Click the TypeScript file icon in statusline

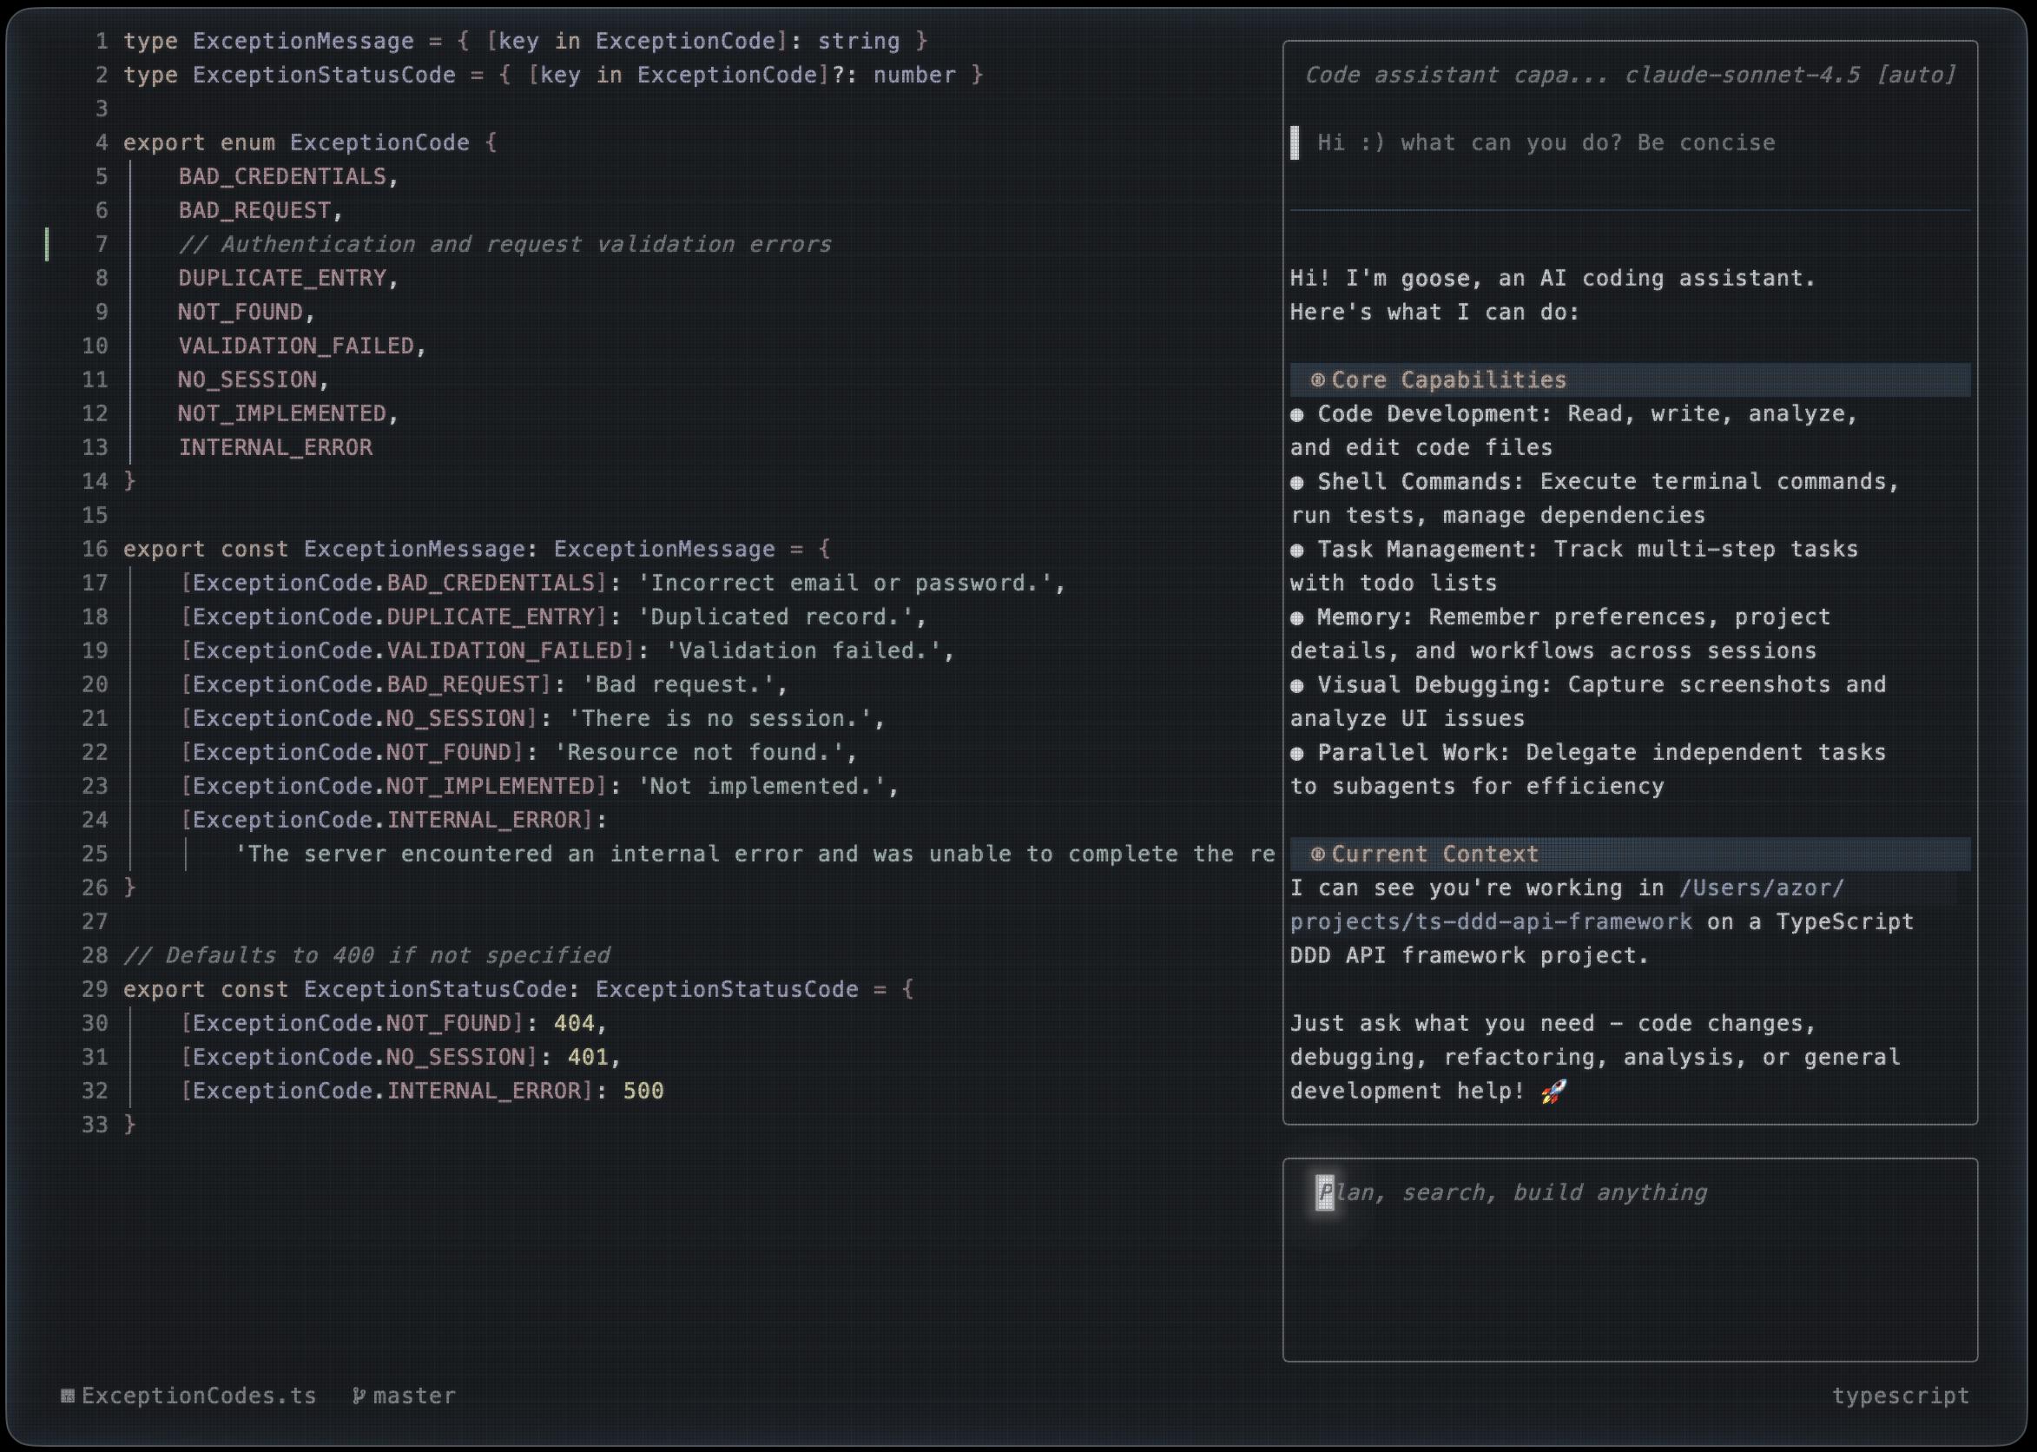click(x=67, y=1396)
